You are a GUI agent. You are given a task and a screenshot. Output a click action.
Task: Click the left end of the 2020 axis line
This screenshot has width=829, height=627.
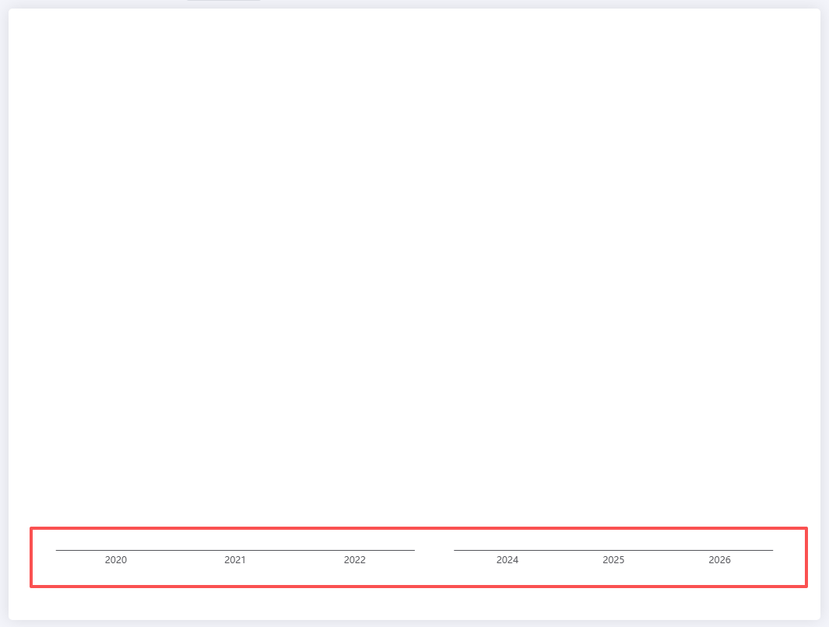[x=58, y=550]
